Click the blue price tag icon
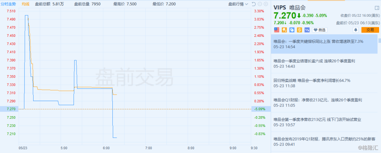The image size is (381, 153). 292,30
